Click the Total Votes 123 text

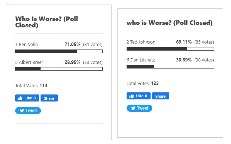[x=142, y=83]
